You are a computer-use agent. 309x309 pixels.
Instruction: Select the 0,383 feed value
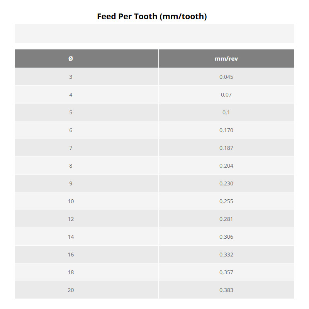click(226, 290)
